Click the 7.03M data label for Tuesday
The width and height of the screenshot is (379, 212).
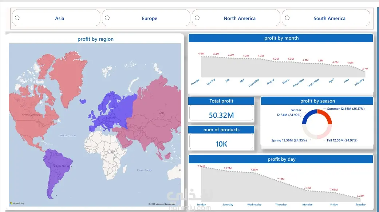pyautogui.click(x=360, y=196)
